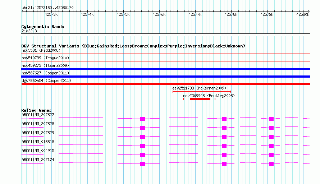Click the nsv459273 (Itsara2009) label
Viewport: 320px width, 184px height.
[x=45, y=65]
